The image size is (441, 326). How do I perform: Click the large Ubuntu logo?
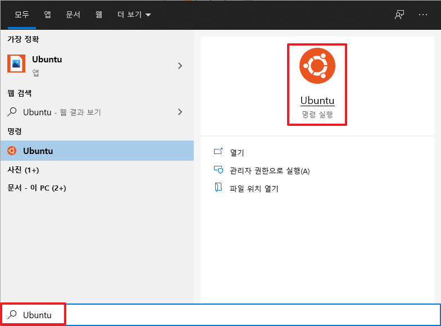click(317, 66)
